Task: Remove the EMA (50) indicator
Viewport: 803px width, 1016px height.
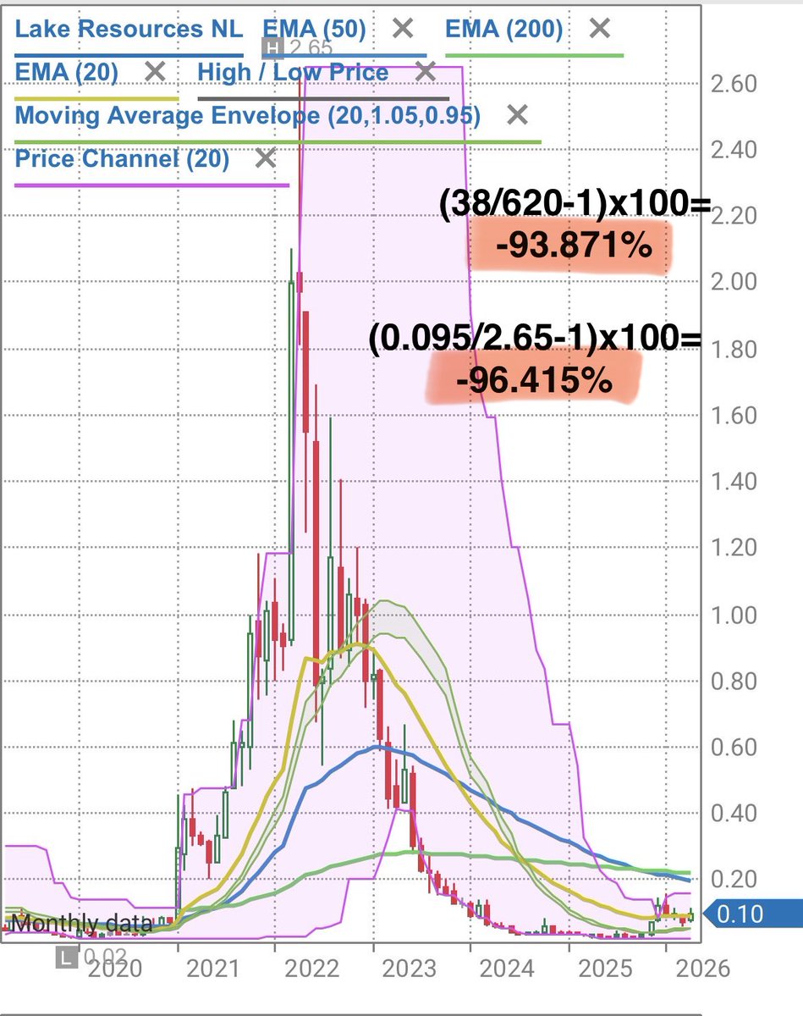Action: [x=403, y=29]
